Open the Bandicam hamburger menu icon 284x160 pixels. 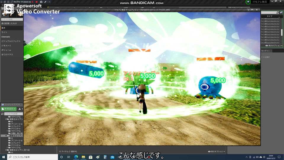(x=1, y=2)
